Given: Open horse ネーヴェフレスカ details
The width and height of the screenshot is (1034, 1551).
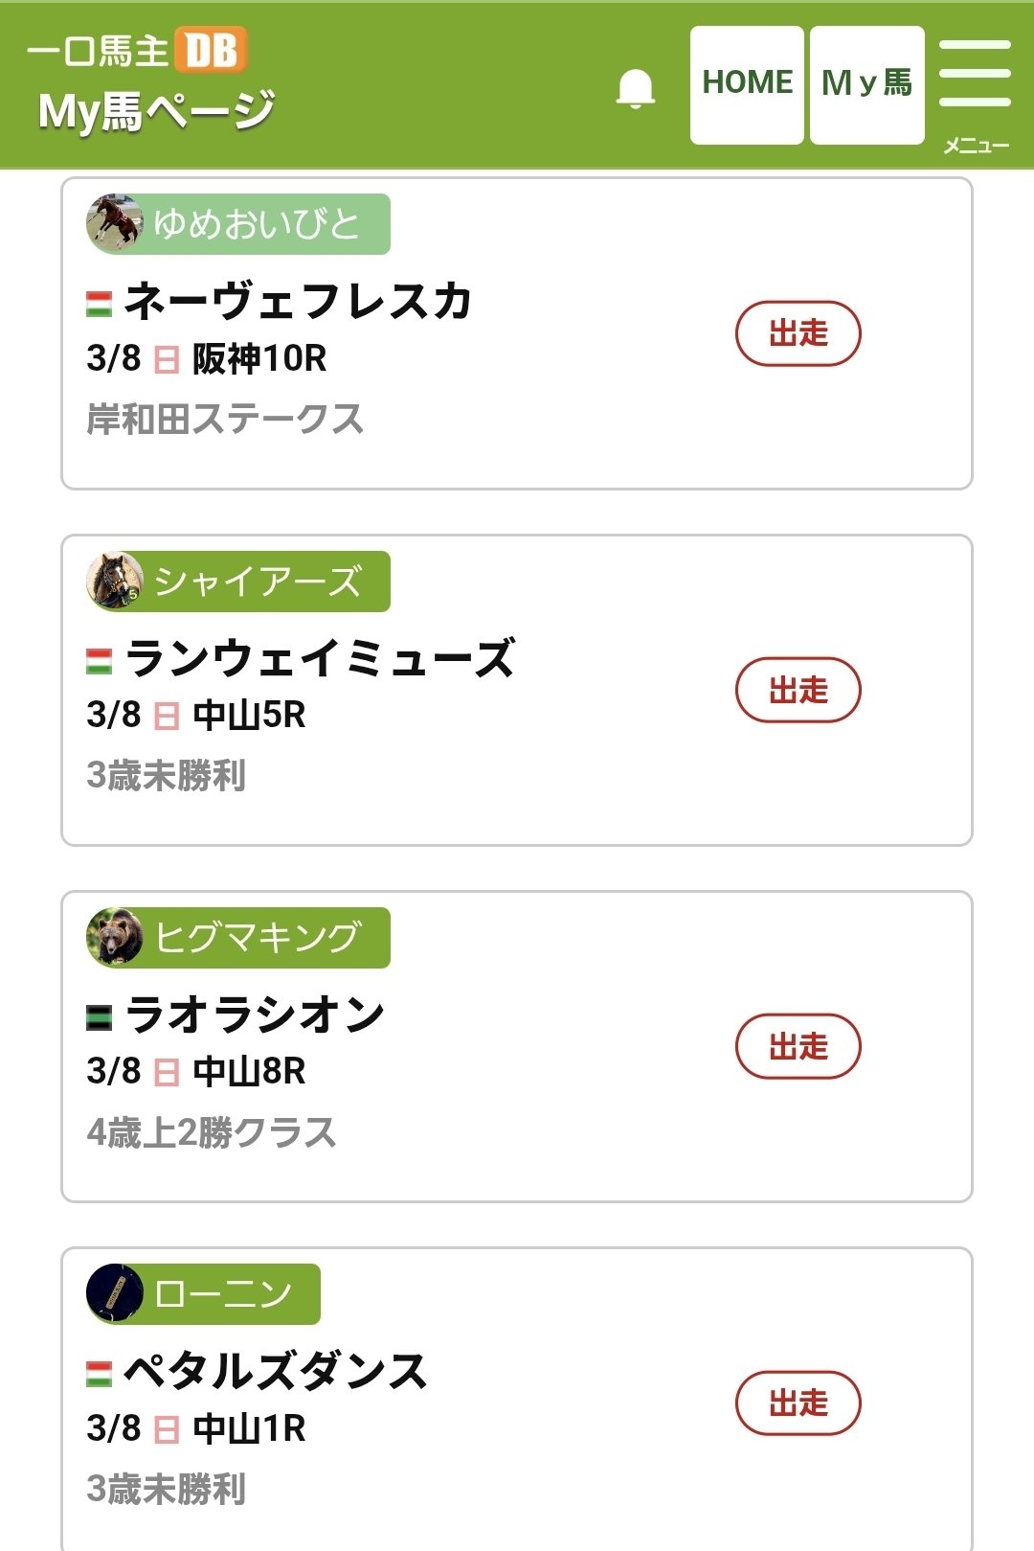Looking at the screenshot, I should tap(299, 302).
